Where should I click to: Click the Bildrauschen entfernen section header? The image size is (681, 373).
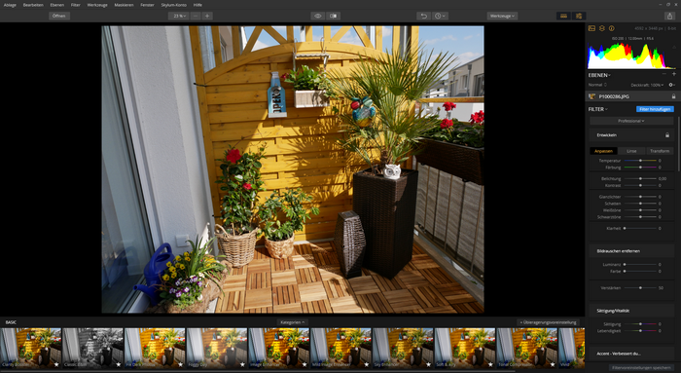[x=631, y=251]
